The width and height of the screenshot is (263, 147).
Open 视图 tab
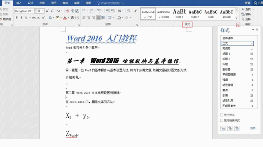tap(89, 3)
